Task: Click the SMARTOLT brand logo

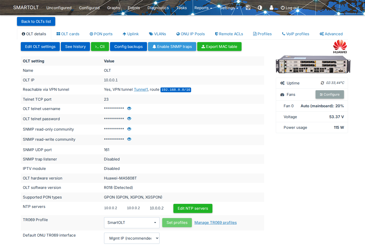Action: pos(26,8)
